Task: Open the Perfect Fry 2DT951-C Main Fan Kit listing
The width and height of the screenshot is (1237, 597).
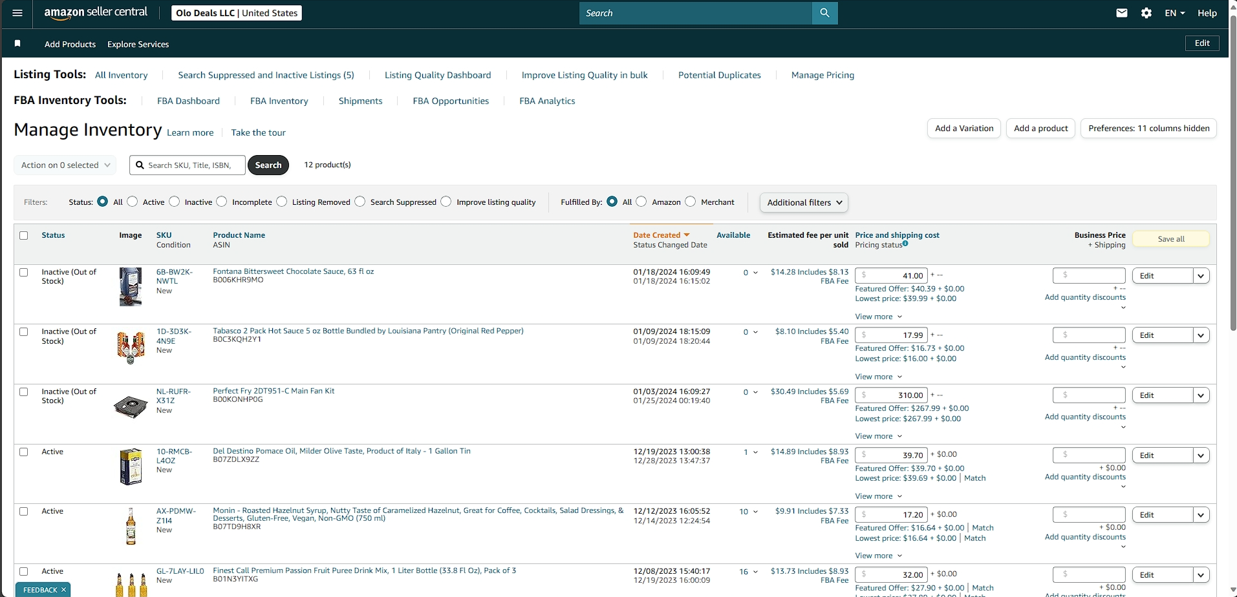Action: point(274,391)
